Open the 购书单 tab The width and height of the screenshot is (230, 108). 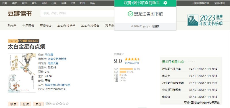coord(12,25)
